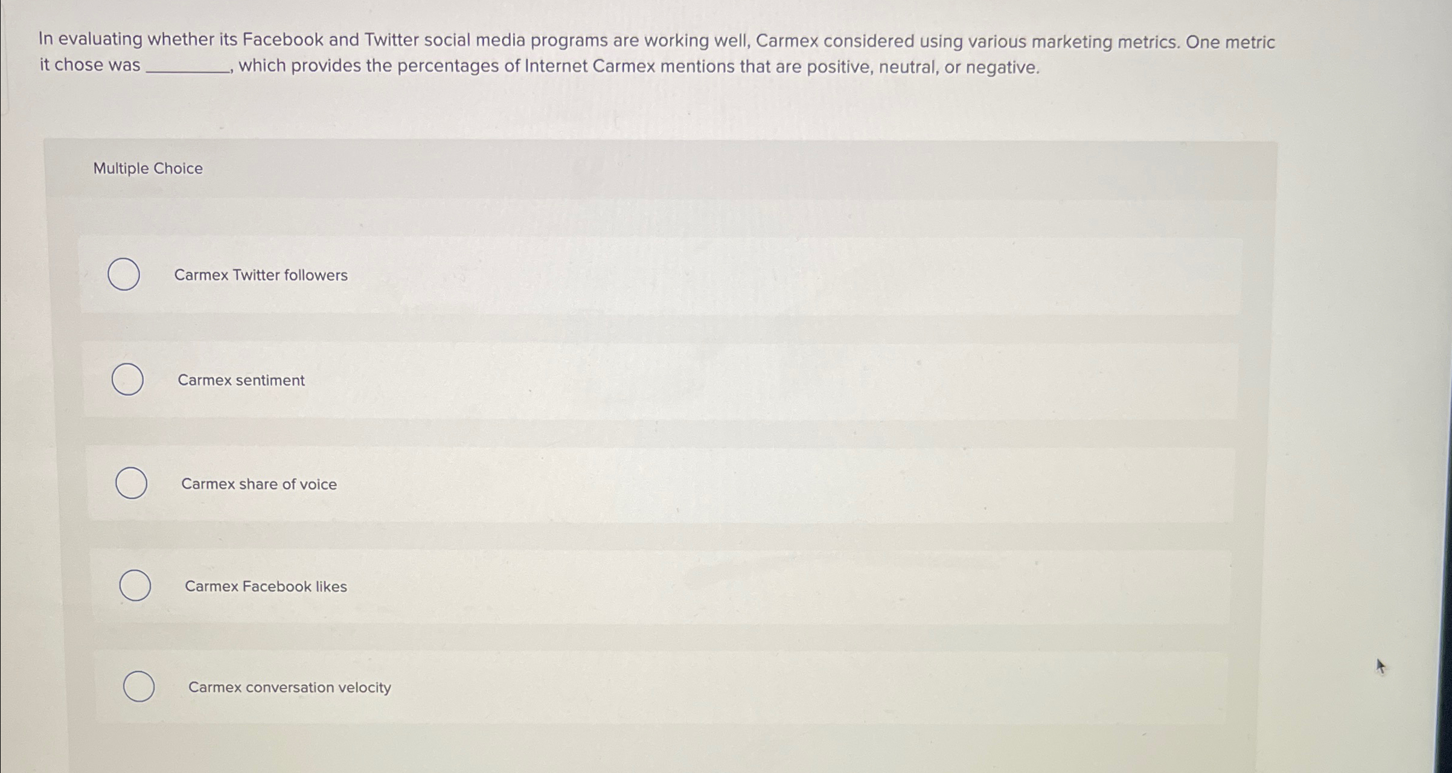
Task: Select the Carmex sentiment radio button
Action: point(127,380)
